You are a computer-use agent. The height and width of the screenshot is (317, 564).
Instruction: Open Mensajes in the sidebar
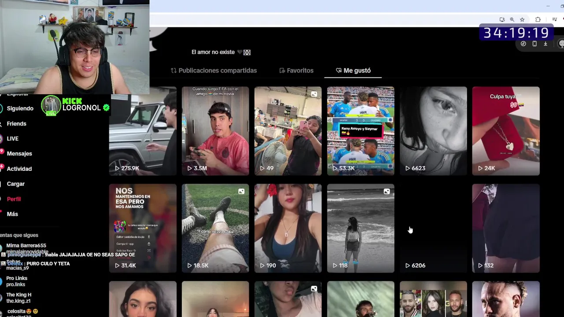pyautogui.click(x=19, y=154)
